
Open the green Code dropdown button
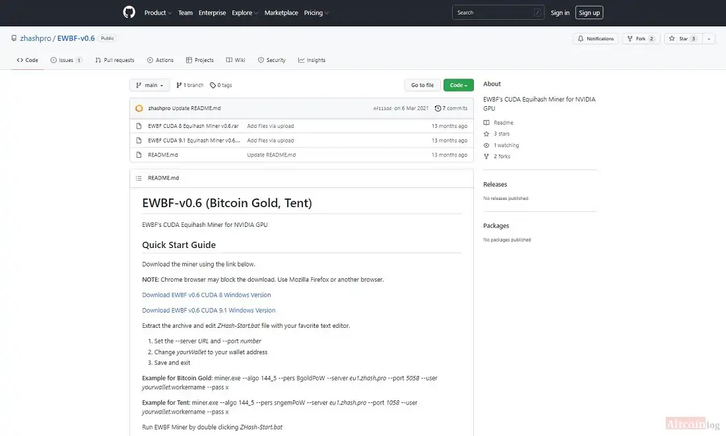(459, 85)
